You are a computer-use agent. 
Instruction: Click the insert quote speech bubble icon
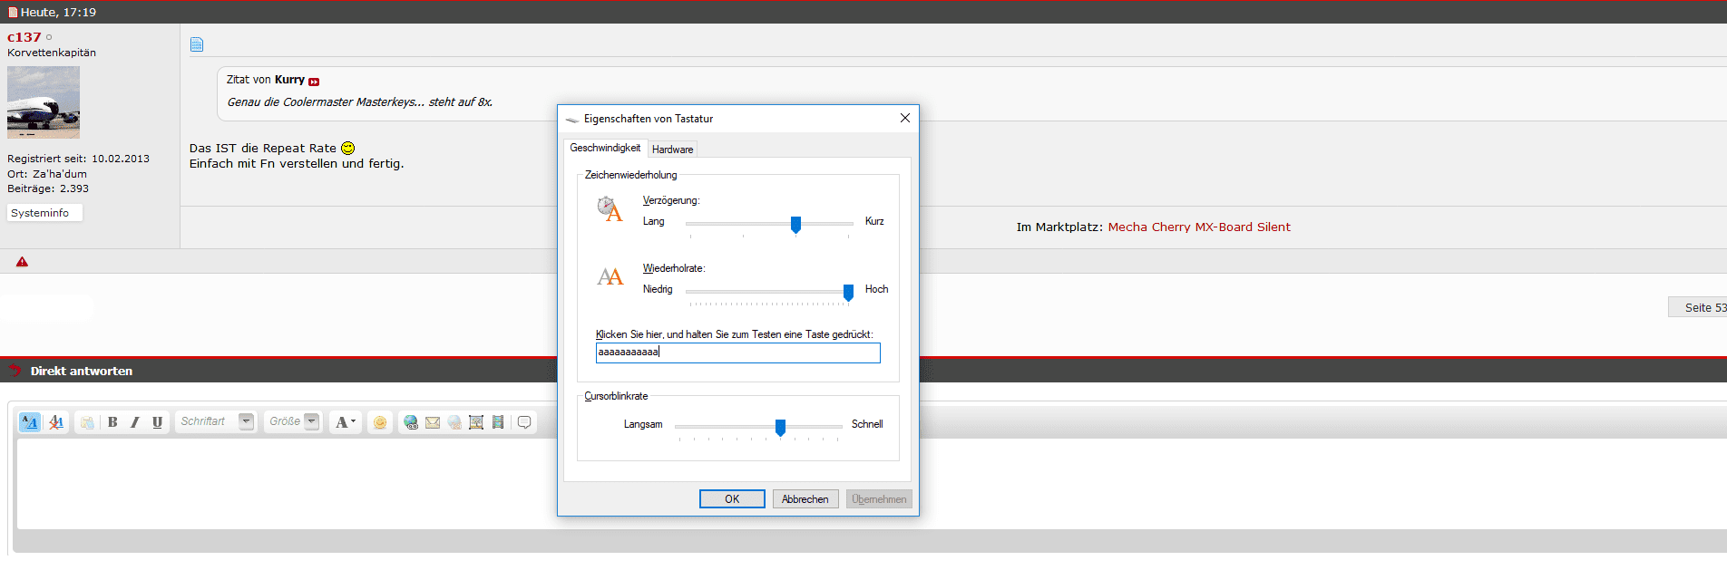[524, 422]
